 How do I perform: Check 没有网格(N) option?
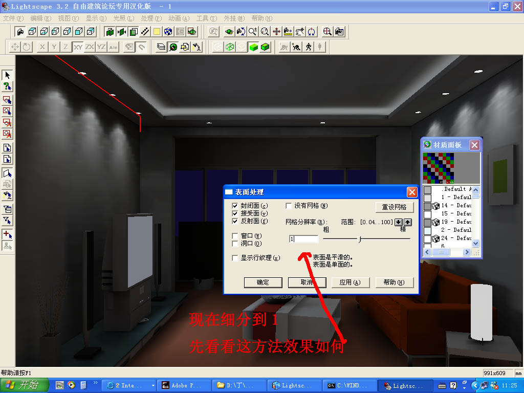[289, 206]
